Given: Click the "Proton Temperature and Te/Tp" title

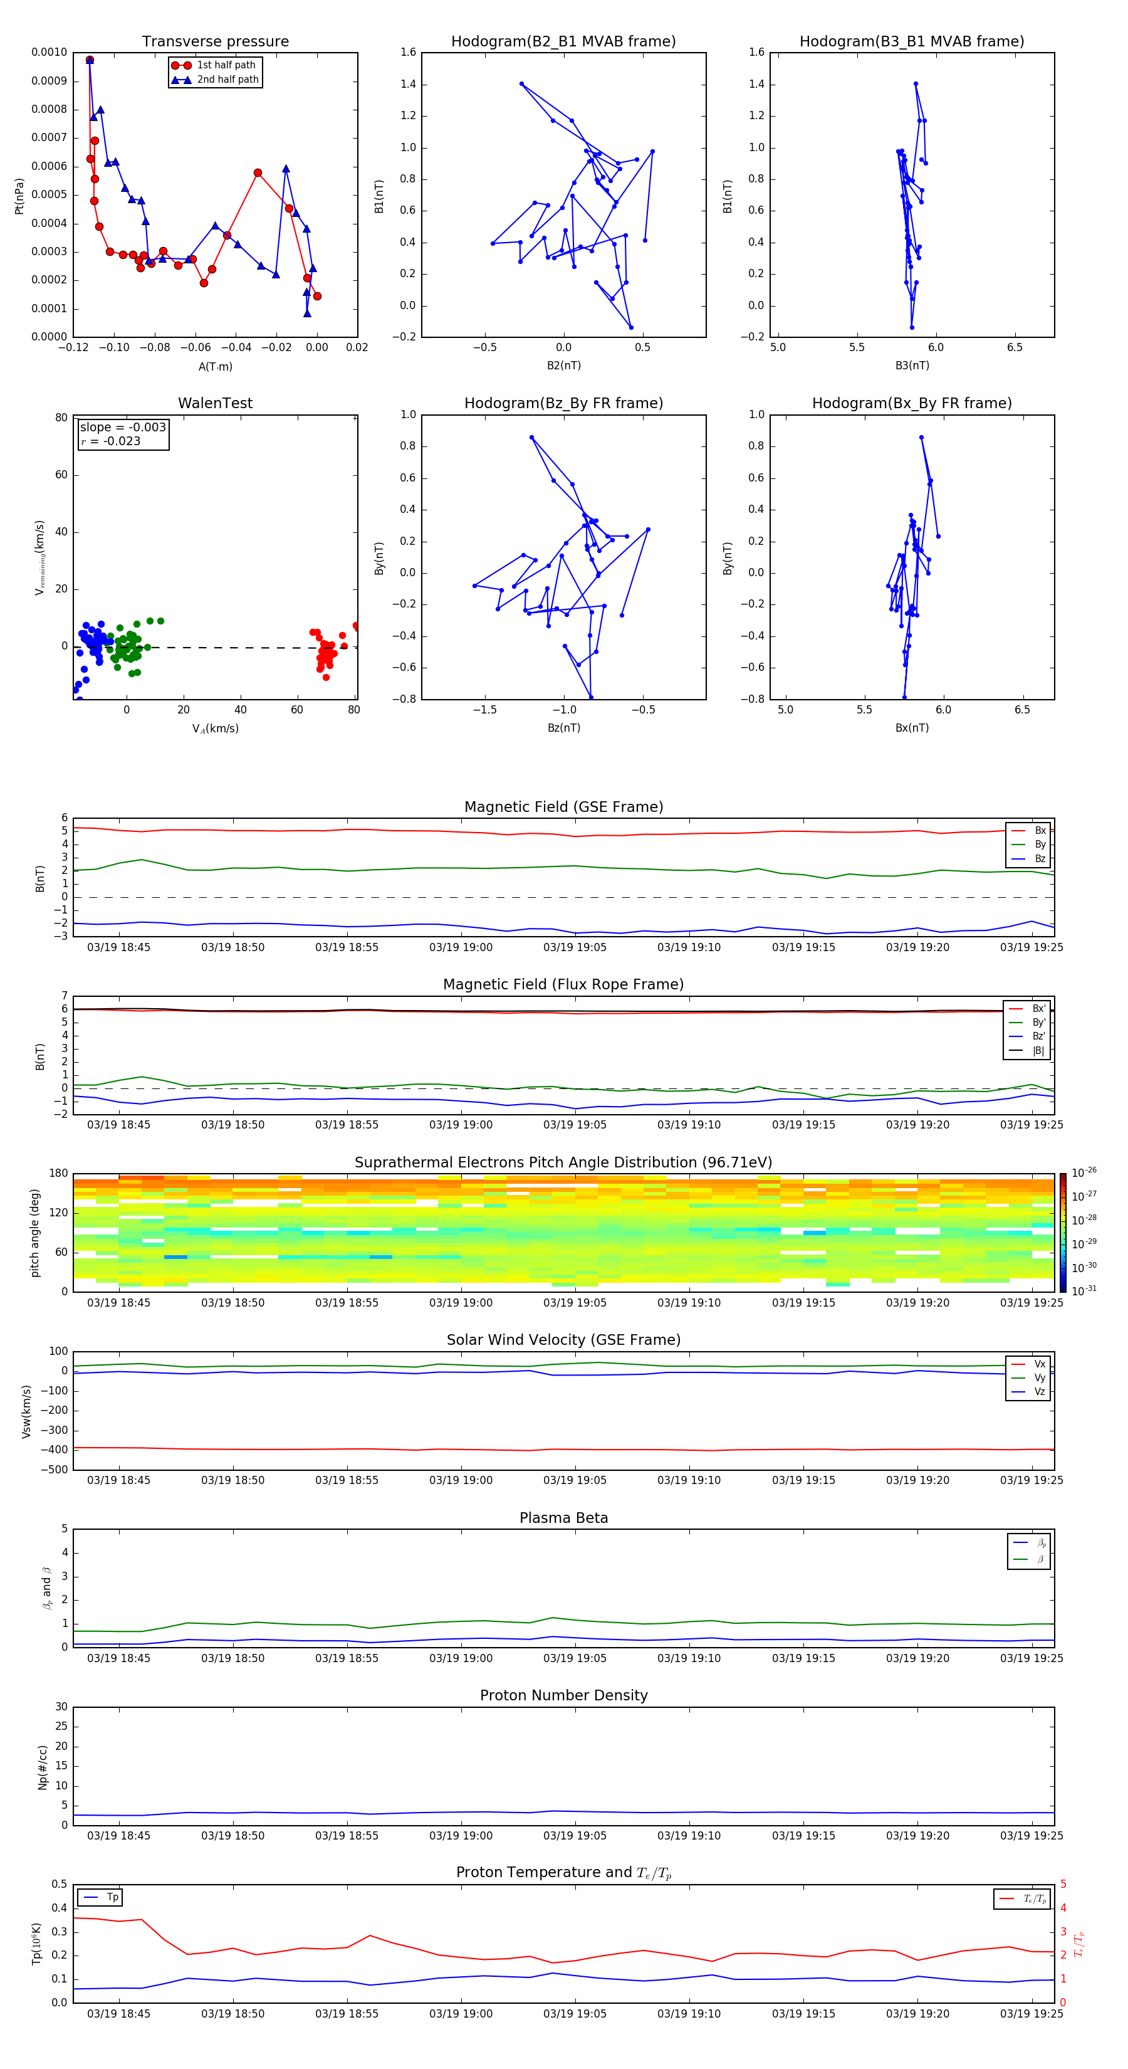Looking at the screenshot, I should pos(563,1873).
